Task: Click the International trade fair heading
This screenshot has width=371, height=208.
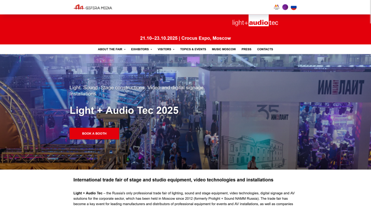Action: tap(173, 180)
